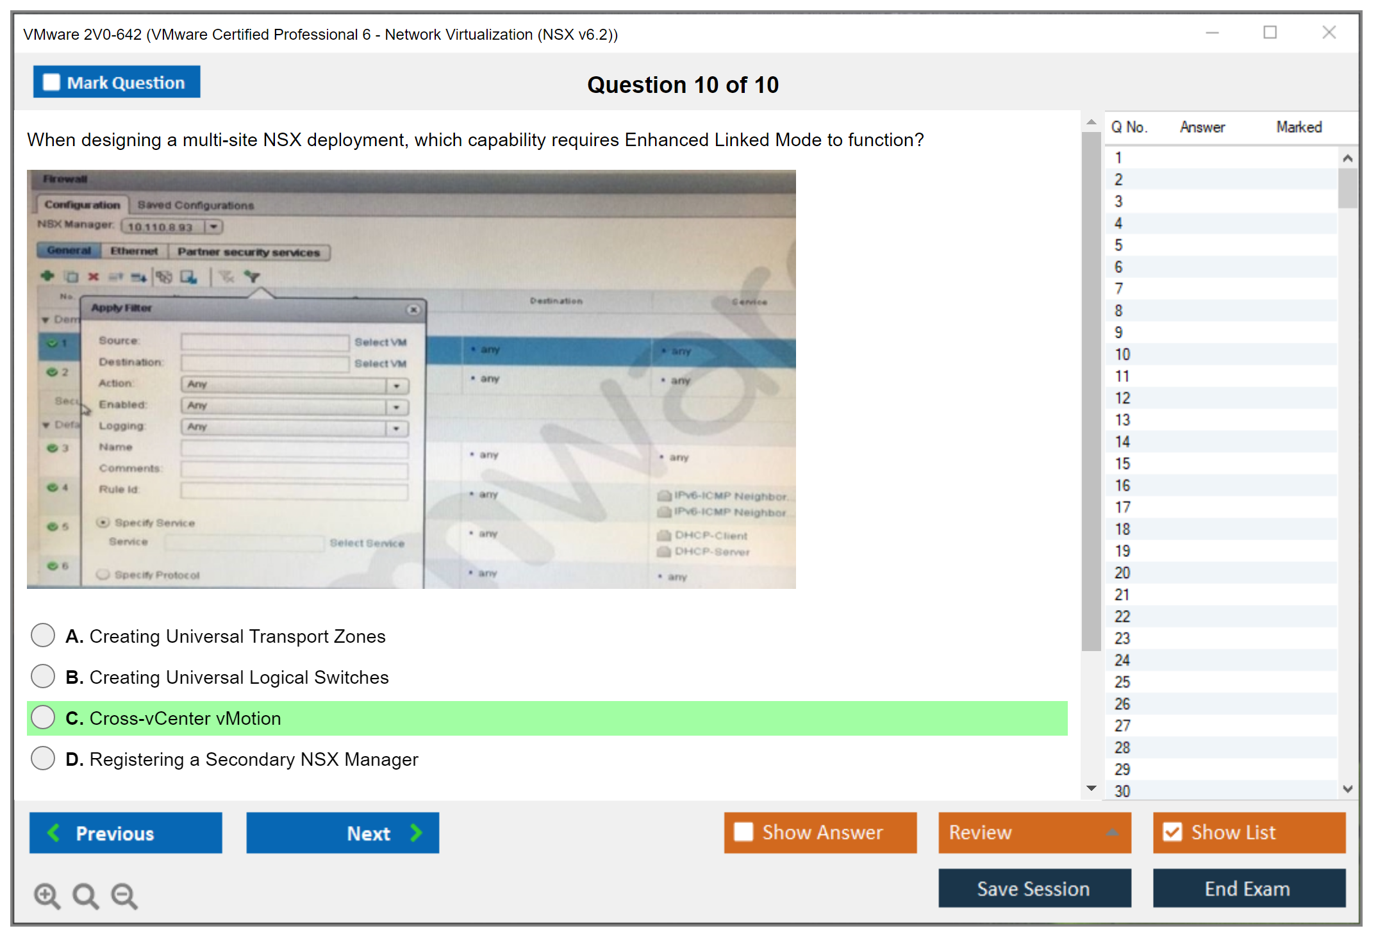Click the zoom in magnifier icon
1378x942 pixels.
(47, 895)
